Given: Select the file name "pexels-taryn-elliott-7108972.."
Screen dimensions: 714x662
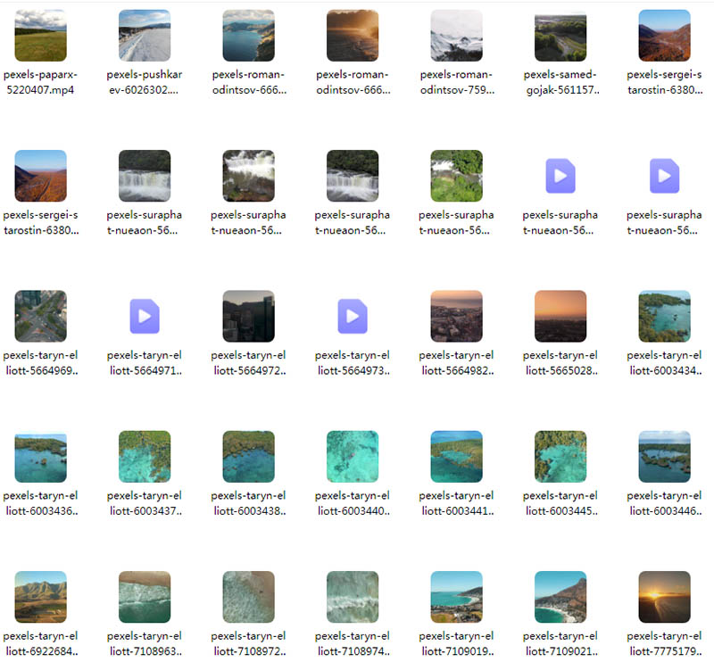Looking at the screenshot, I should click(x=249, y=643).
